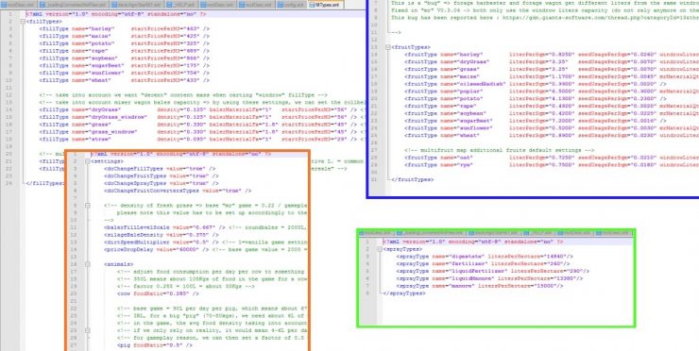The height and width of the screenshot is (351, 699).
Task: Switch to the fillTypes.xml tab
Action: [327, 5]
